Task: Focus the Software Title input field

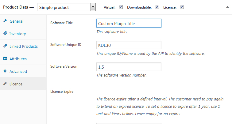Action: click(x=129, y=23)
